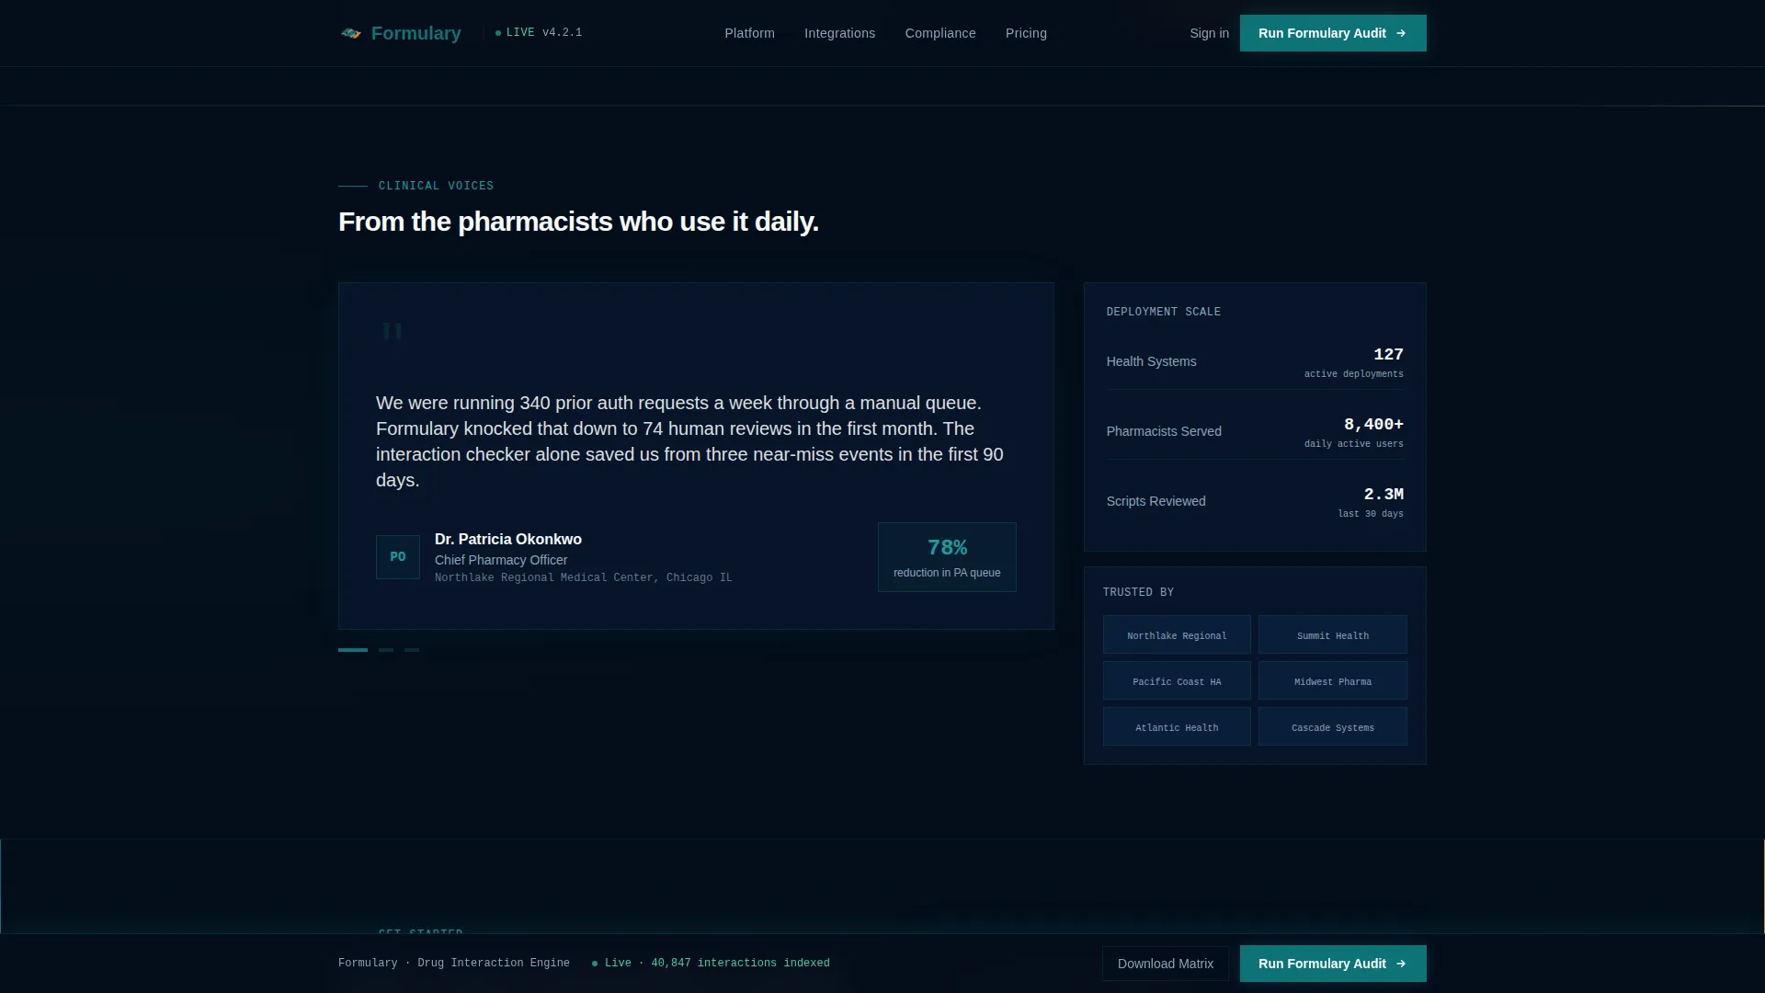Click the Health Systems 127 value
The image size is (1765, 993).
(x=1388, y=355)
